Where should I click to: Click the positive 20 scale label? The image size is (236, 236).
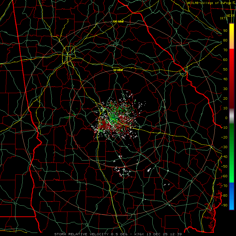coord(225,98)
